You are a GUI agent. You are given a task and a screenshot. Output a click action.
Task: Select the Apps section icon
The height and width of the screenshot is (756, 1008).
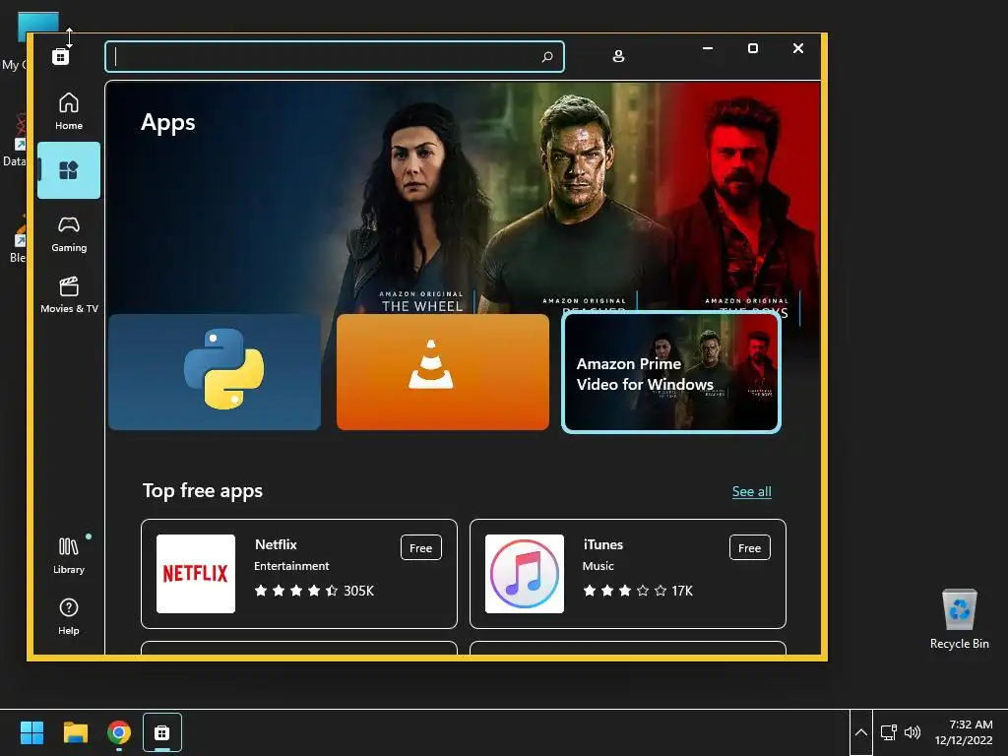[x=69, y=170]
